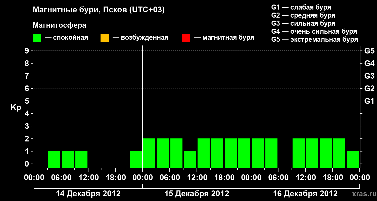Click legend line 'G1 — слабая буря'
Image resolution: width=377 pixels, height=201 pixels.
pyautogui.click(x=301, y=7)
